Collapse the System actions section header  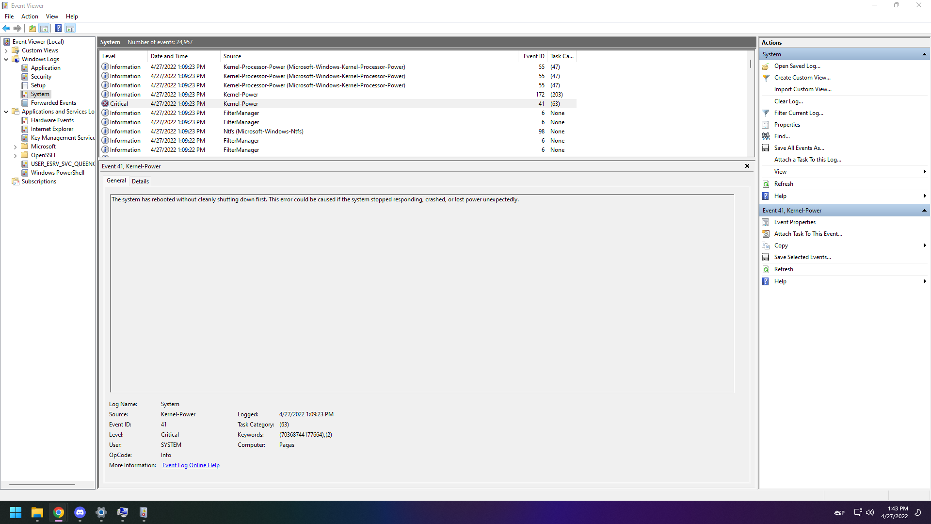click(x=924, y=54)
